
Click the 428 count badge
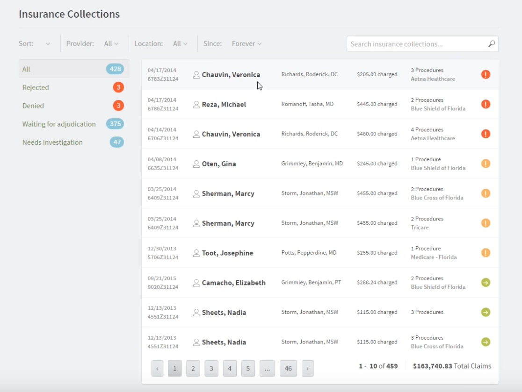coord(115,69)
